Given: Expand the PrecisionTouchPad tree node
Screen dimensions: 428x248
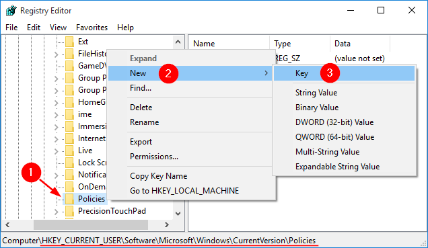Looking at the screenshot, I should tap(57, 212).
